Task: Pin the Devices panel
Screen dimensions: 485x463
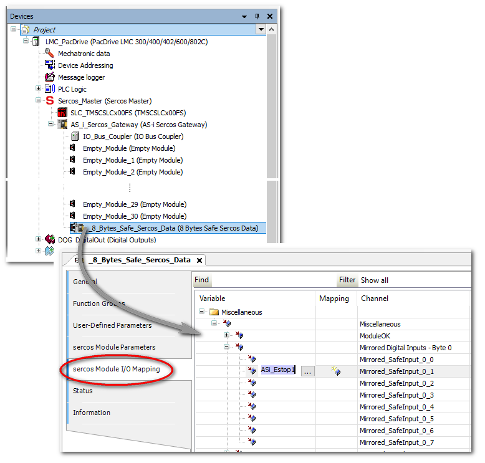Action: point(257,16)
